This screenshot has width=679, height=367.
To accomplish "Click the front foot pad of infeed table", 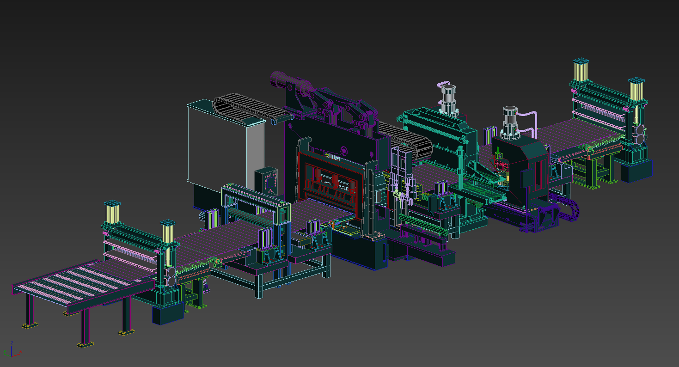I will [86, 344].
